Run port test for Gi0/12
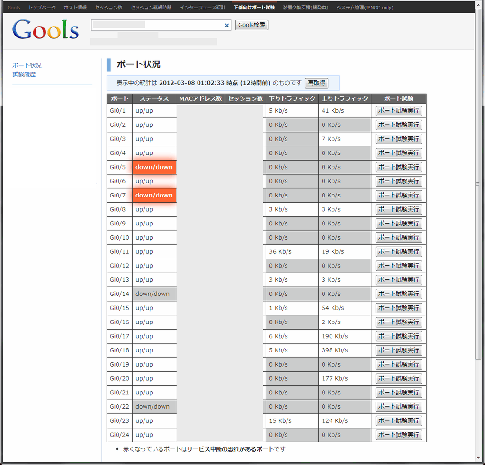The image size is (485, 465). click(399, 266)
